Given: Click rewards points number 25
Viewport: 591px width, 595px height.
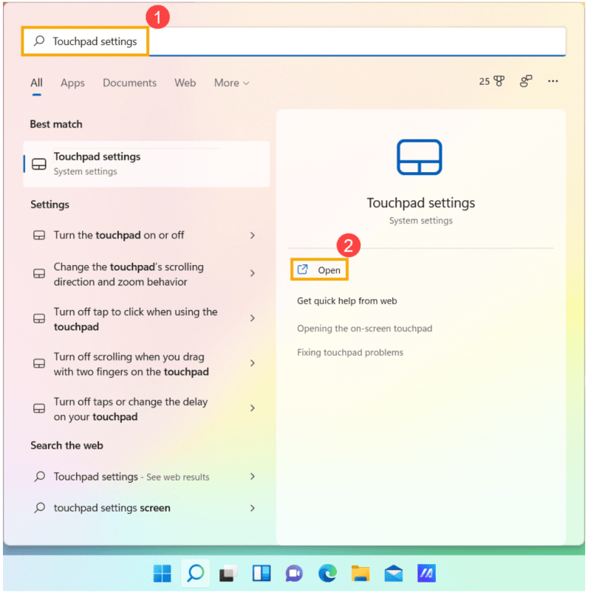Looking at the screenshot, I should click(485, 81).
